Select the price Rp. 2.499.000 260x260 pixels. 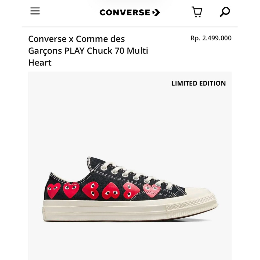pyautogui.click(x=211, y=38)
